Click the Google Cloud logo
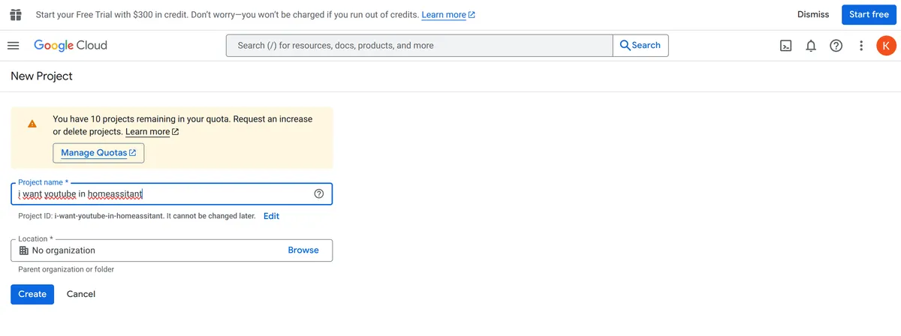Image resolution: width=901 pixels, height=336 pixels. (x=71, y=46)
